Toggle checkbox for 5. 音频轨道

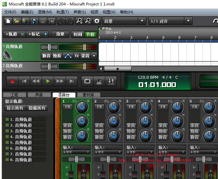[x=7, y=142]
